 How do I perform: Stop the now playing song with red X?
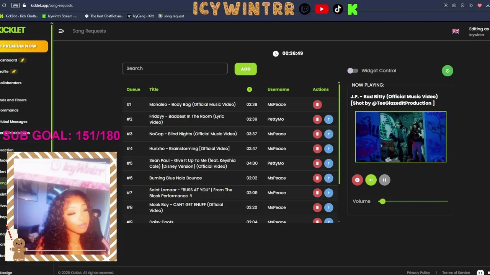pyautogui.click(x=357, y=180)
